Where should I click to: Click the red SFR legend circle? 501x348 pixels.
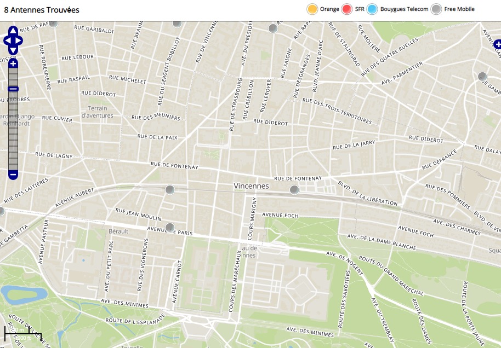[x=347, y=9]
